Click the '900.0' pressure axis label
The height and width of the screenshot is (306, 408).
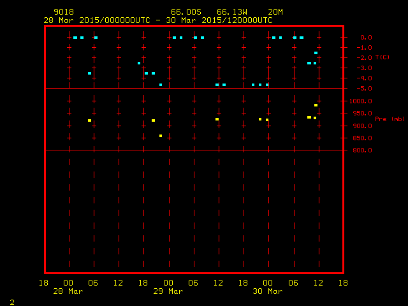point(363,126)
